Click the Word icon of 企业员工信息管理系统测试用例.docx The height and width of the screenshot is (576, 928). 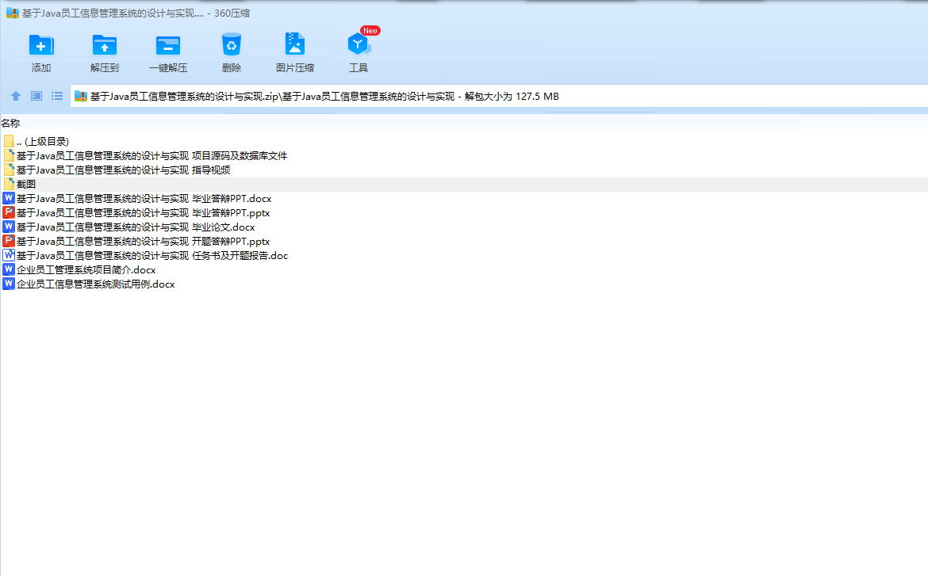pos(8,284)
